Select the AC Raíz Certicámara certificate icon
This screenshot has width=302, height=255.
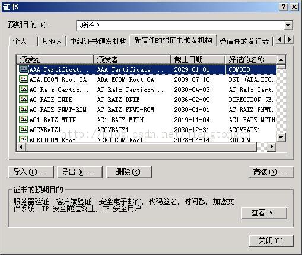[24, 90]
